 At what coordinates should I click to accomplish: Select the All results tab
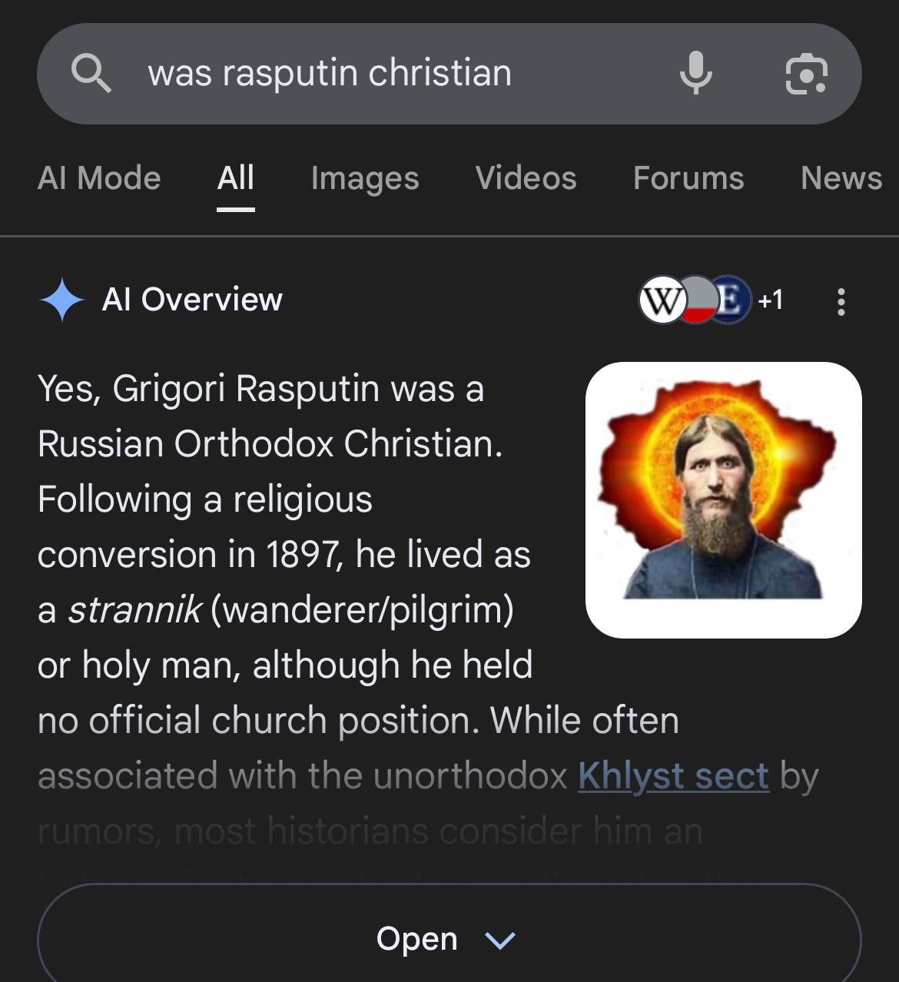click(235, 178)
